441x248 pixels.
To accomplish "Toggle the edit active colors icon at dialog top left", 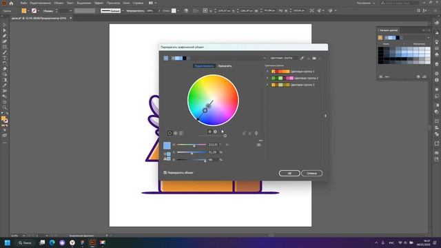I will pyautogui.click(x=166, y=58).
